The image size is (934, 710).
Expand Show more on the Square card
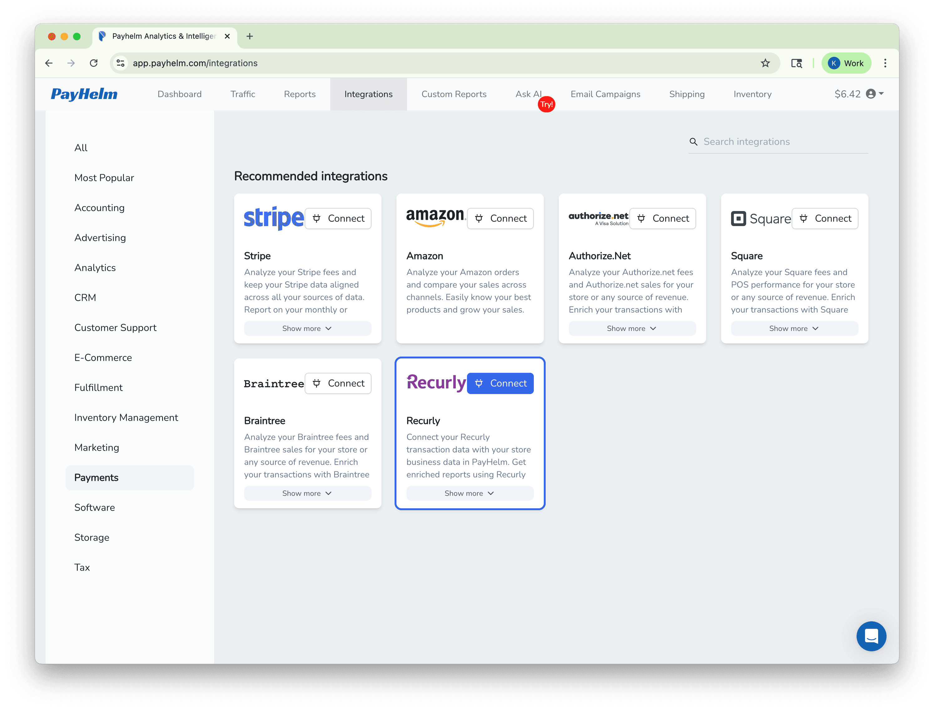point(794,328)
